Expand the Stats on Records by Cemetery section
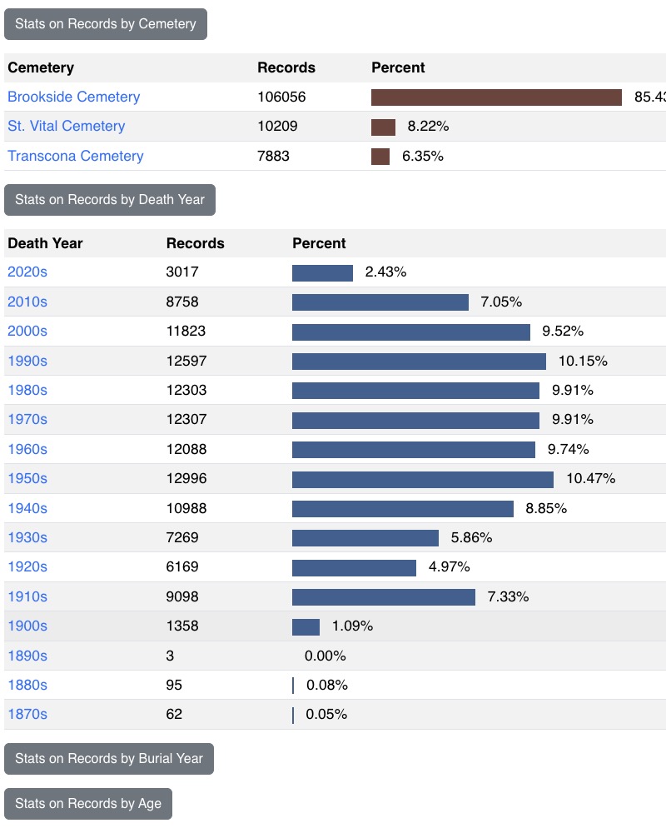 point(105,24)
